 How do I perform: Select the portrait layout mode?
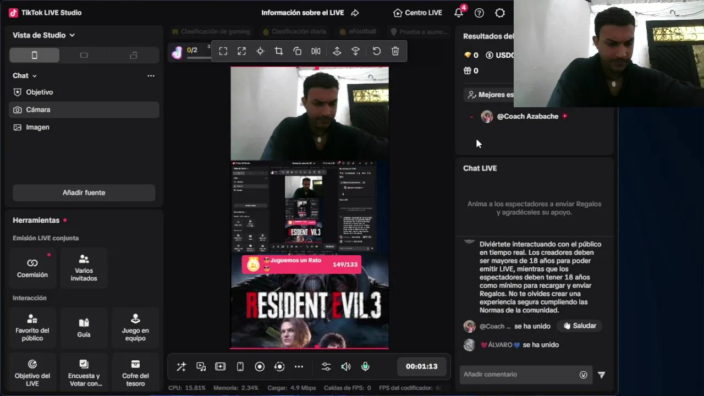pos(34,55)
